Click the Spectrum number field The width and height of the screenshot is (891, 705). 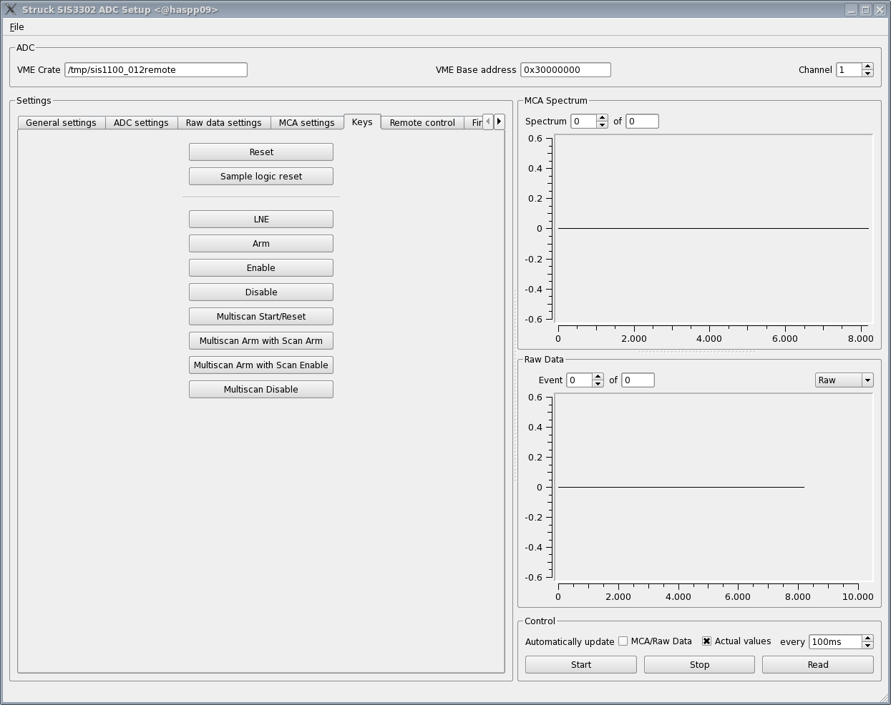[583, 121]
